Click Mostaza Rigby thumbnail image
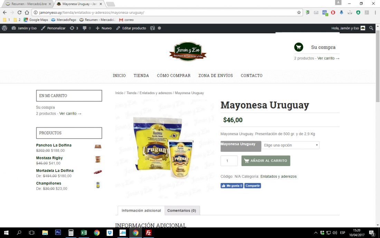380x238 pixels. tap(98, 159)
